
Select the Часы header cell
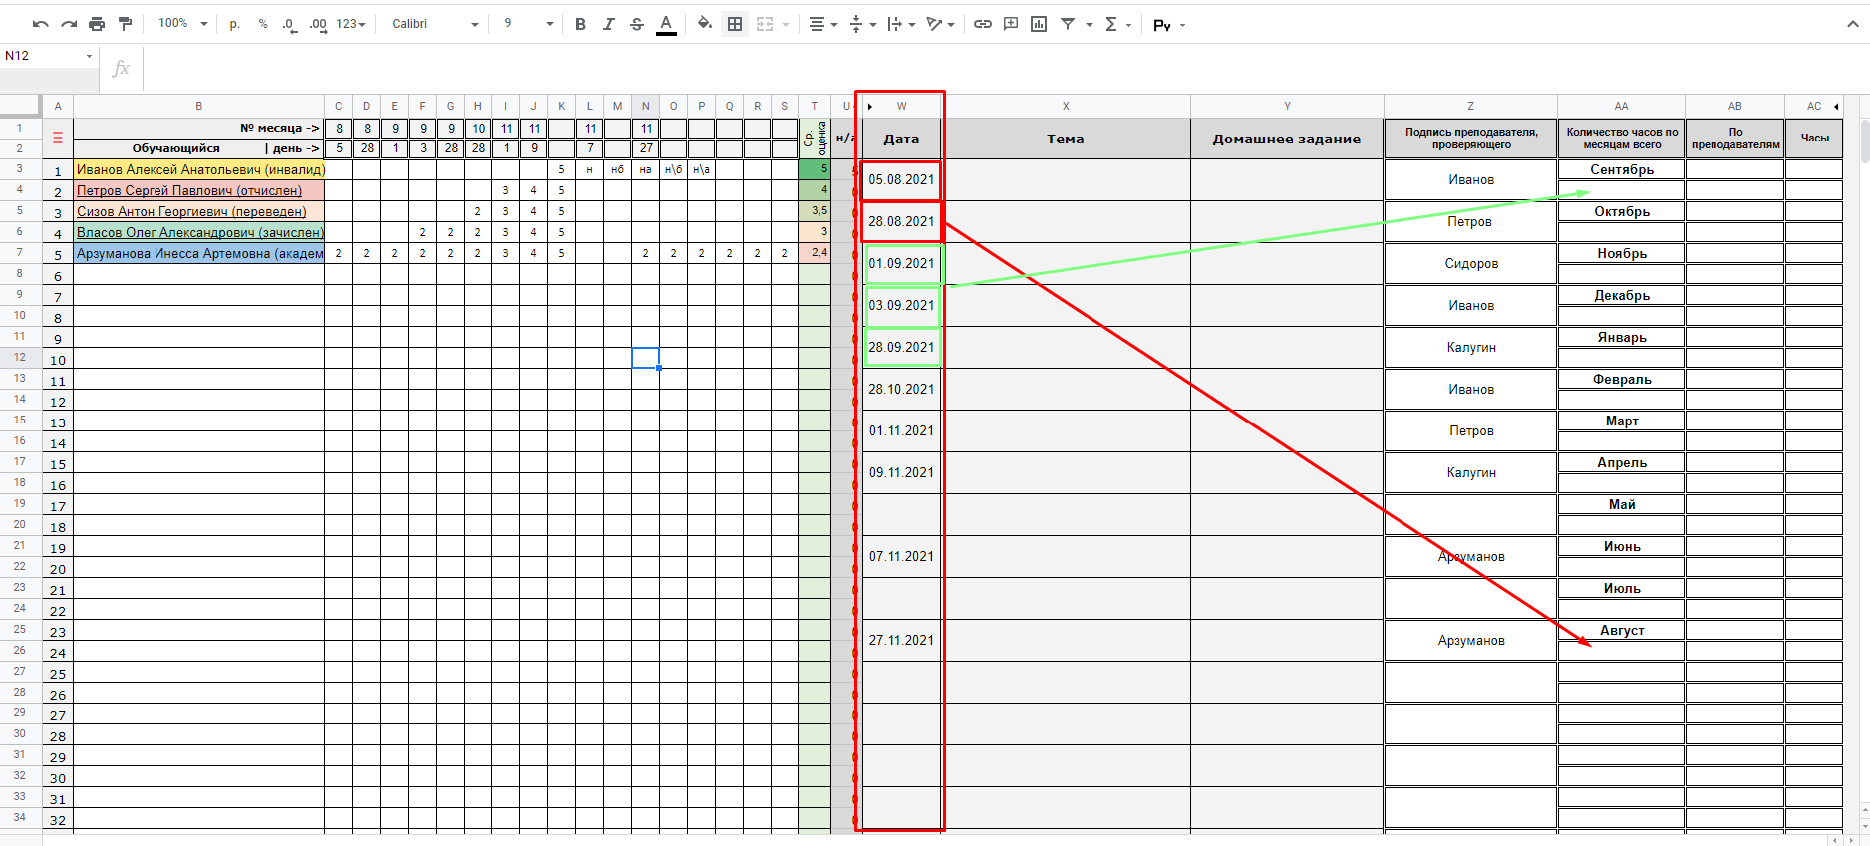pos(1814,139)
